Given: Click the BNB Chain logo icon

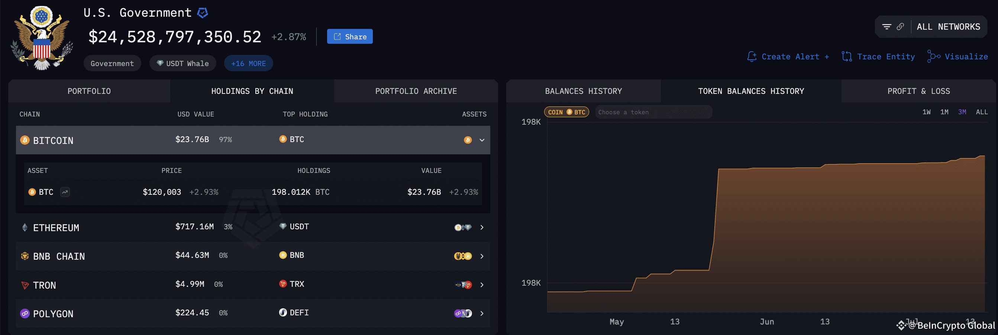Looking at the screenshot, I should pyautogui.click(x=25, y=256).
